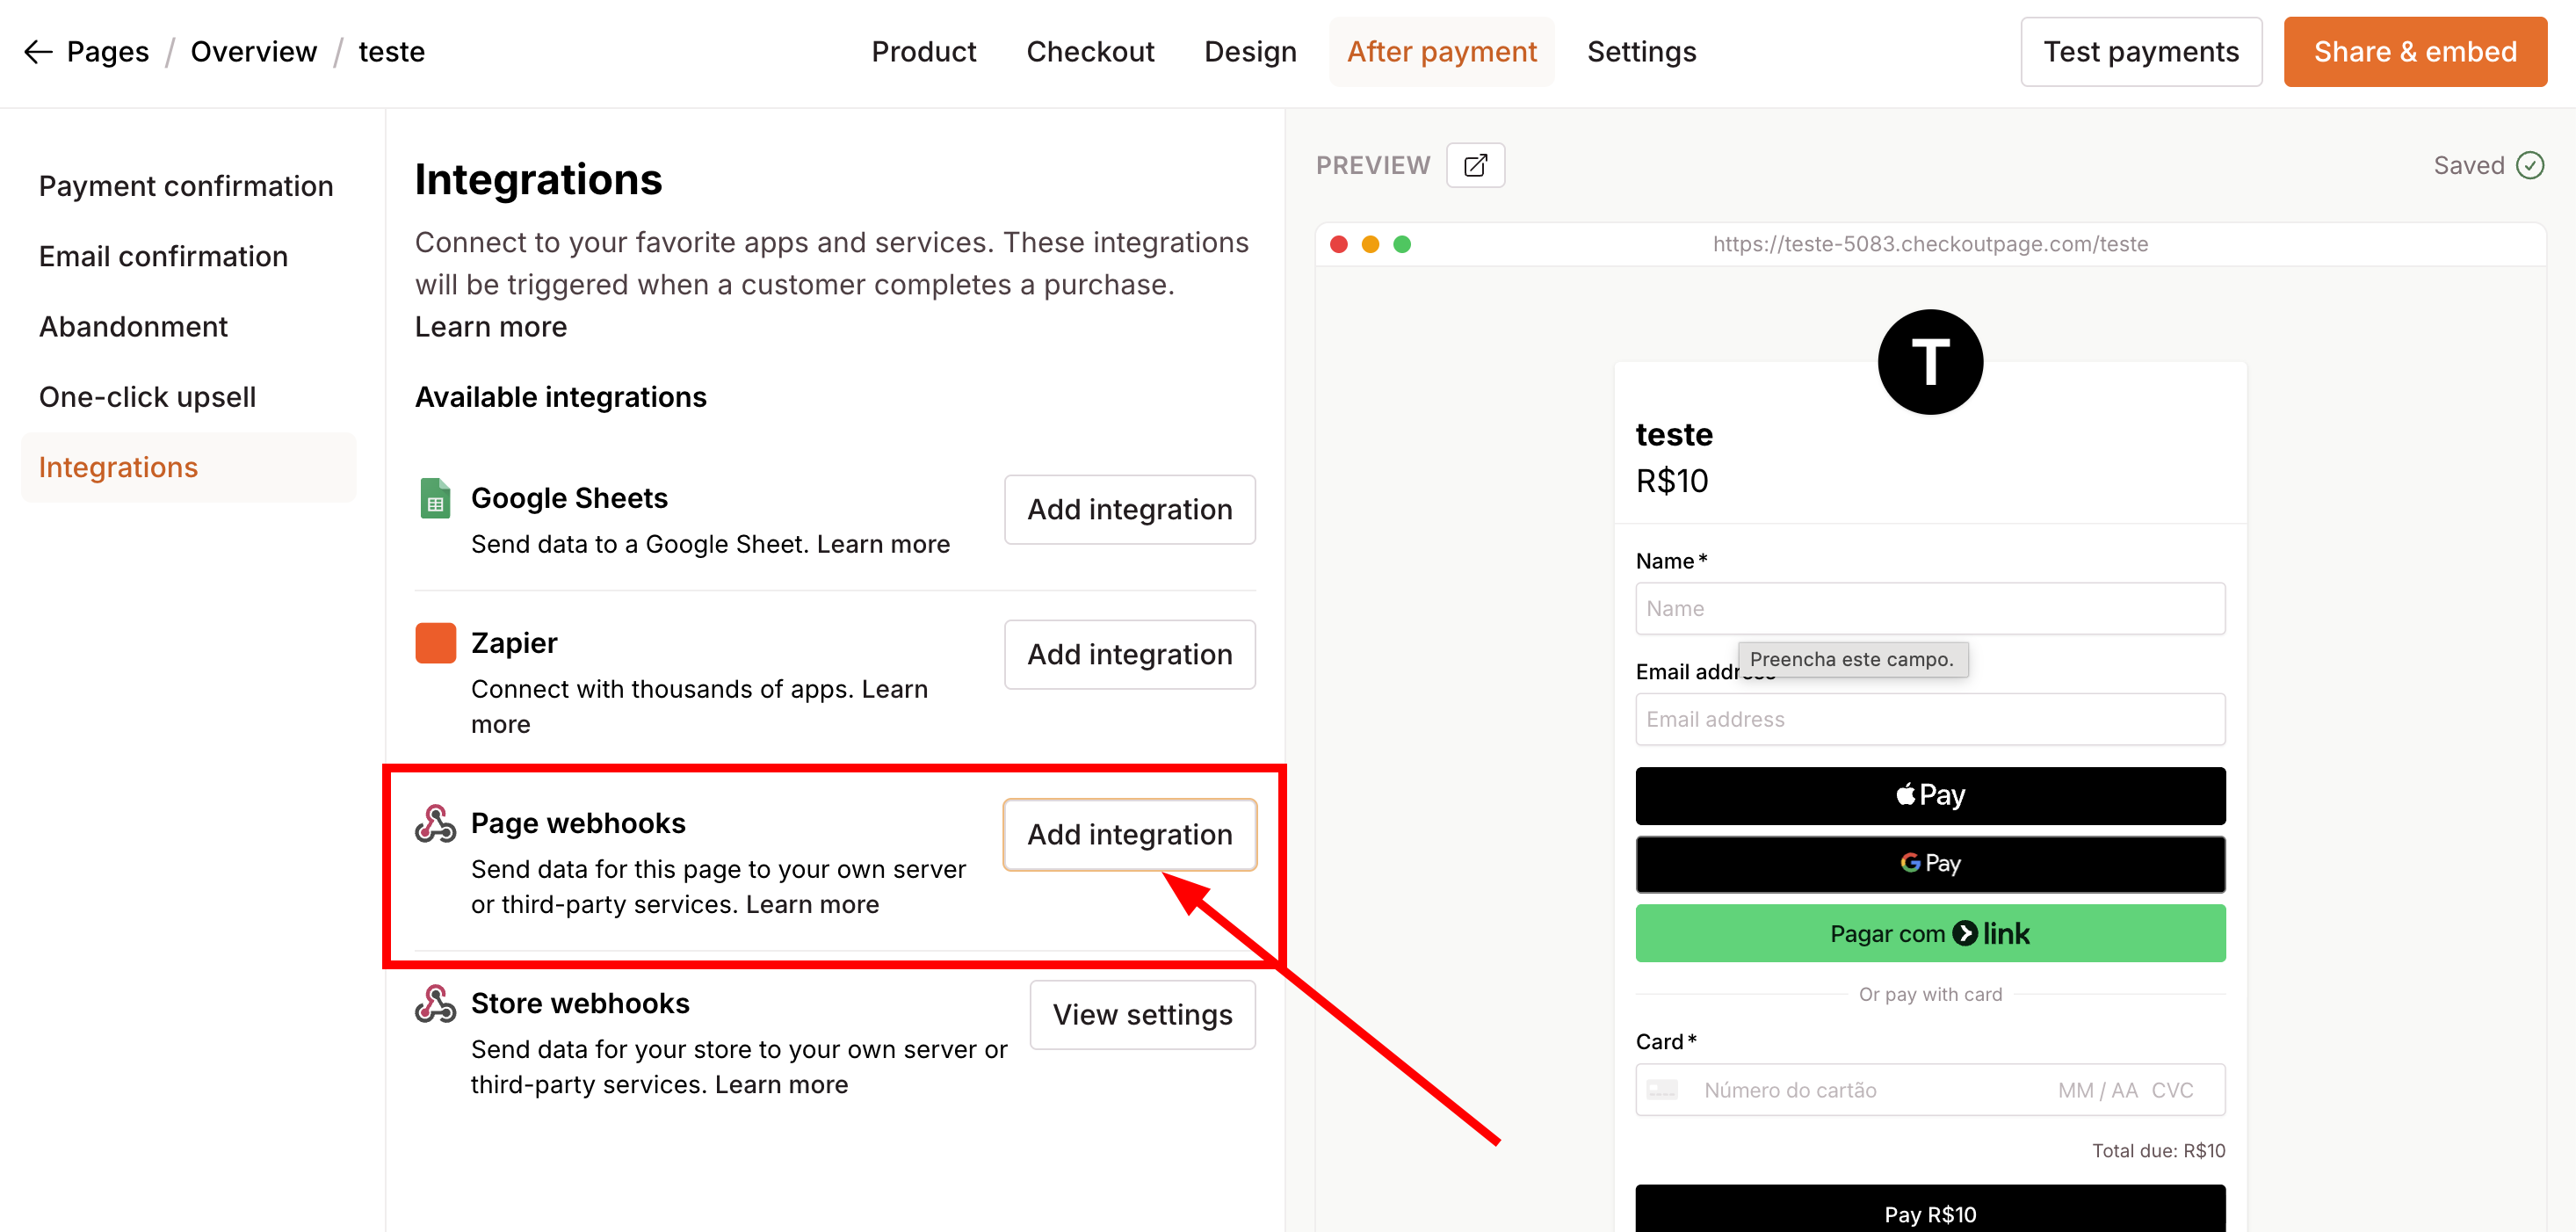Image resolution: width=2576 pixels, height=1232 pixels.
Task: Click Overview in the breadcrumb
Action: click(253, 52)
